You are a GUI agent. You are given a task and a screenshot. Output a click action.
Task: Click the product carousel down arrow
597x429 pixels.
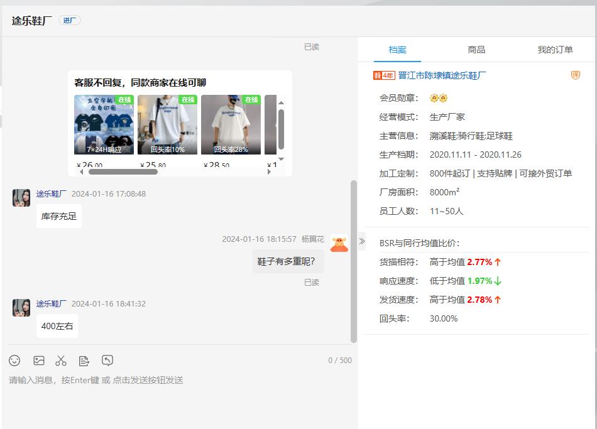[x=281, y=159]
